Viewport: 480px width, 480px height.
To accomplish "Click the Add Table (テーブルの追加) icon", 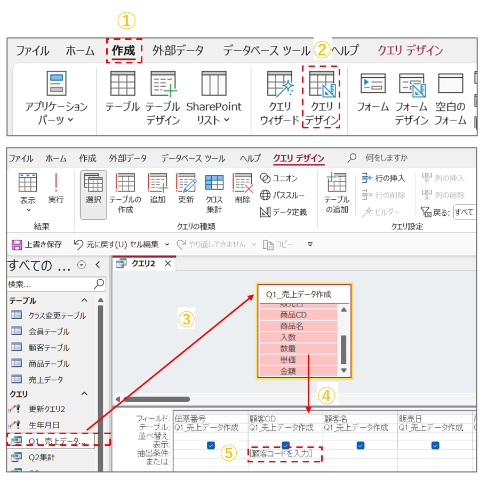I will [337, 192].
